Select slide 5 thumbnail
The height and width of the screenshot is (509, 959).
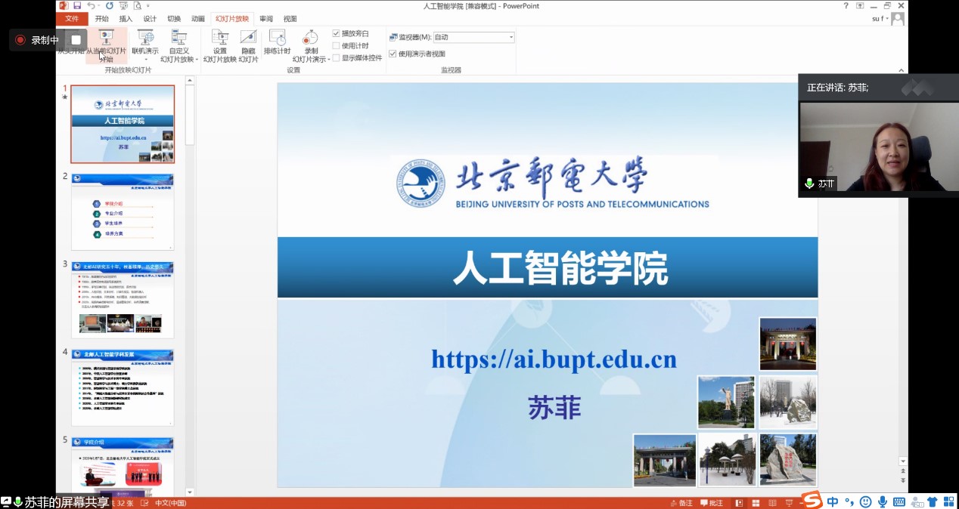tap(123, 467)
